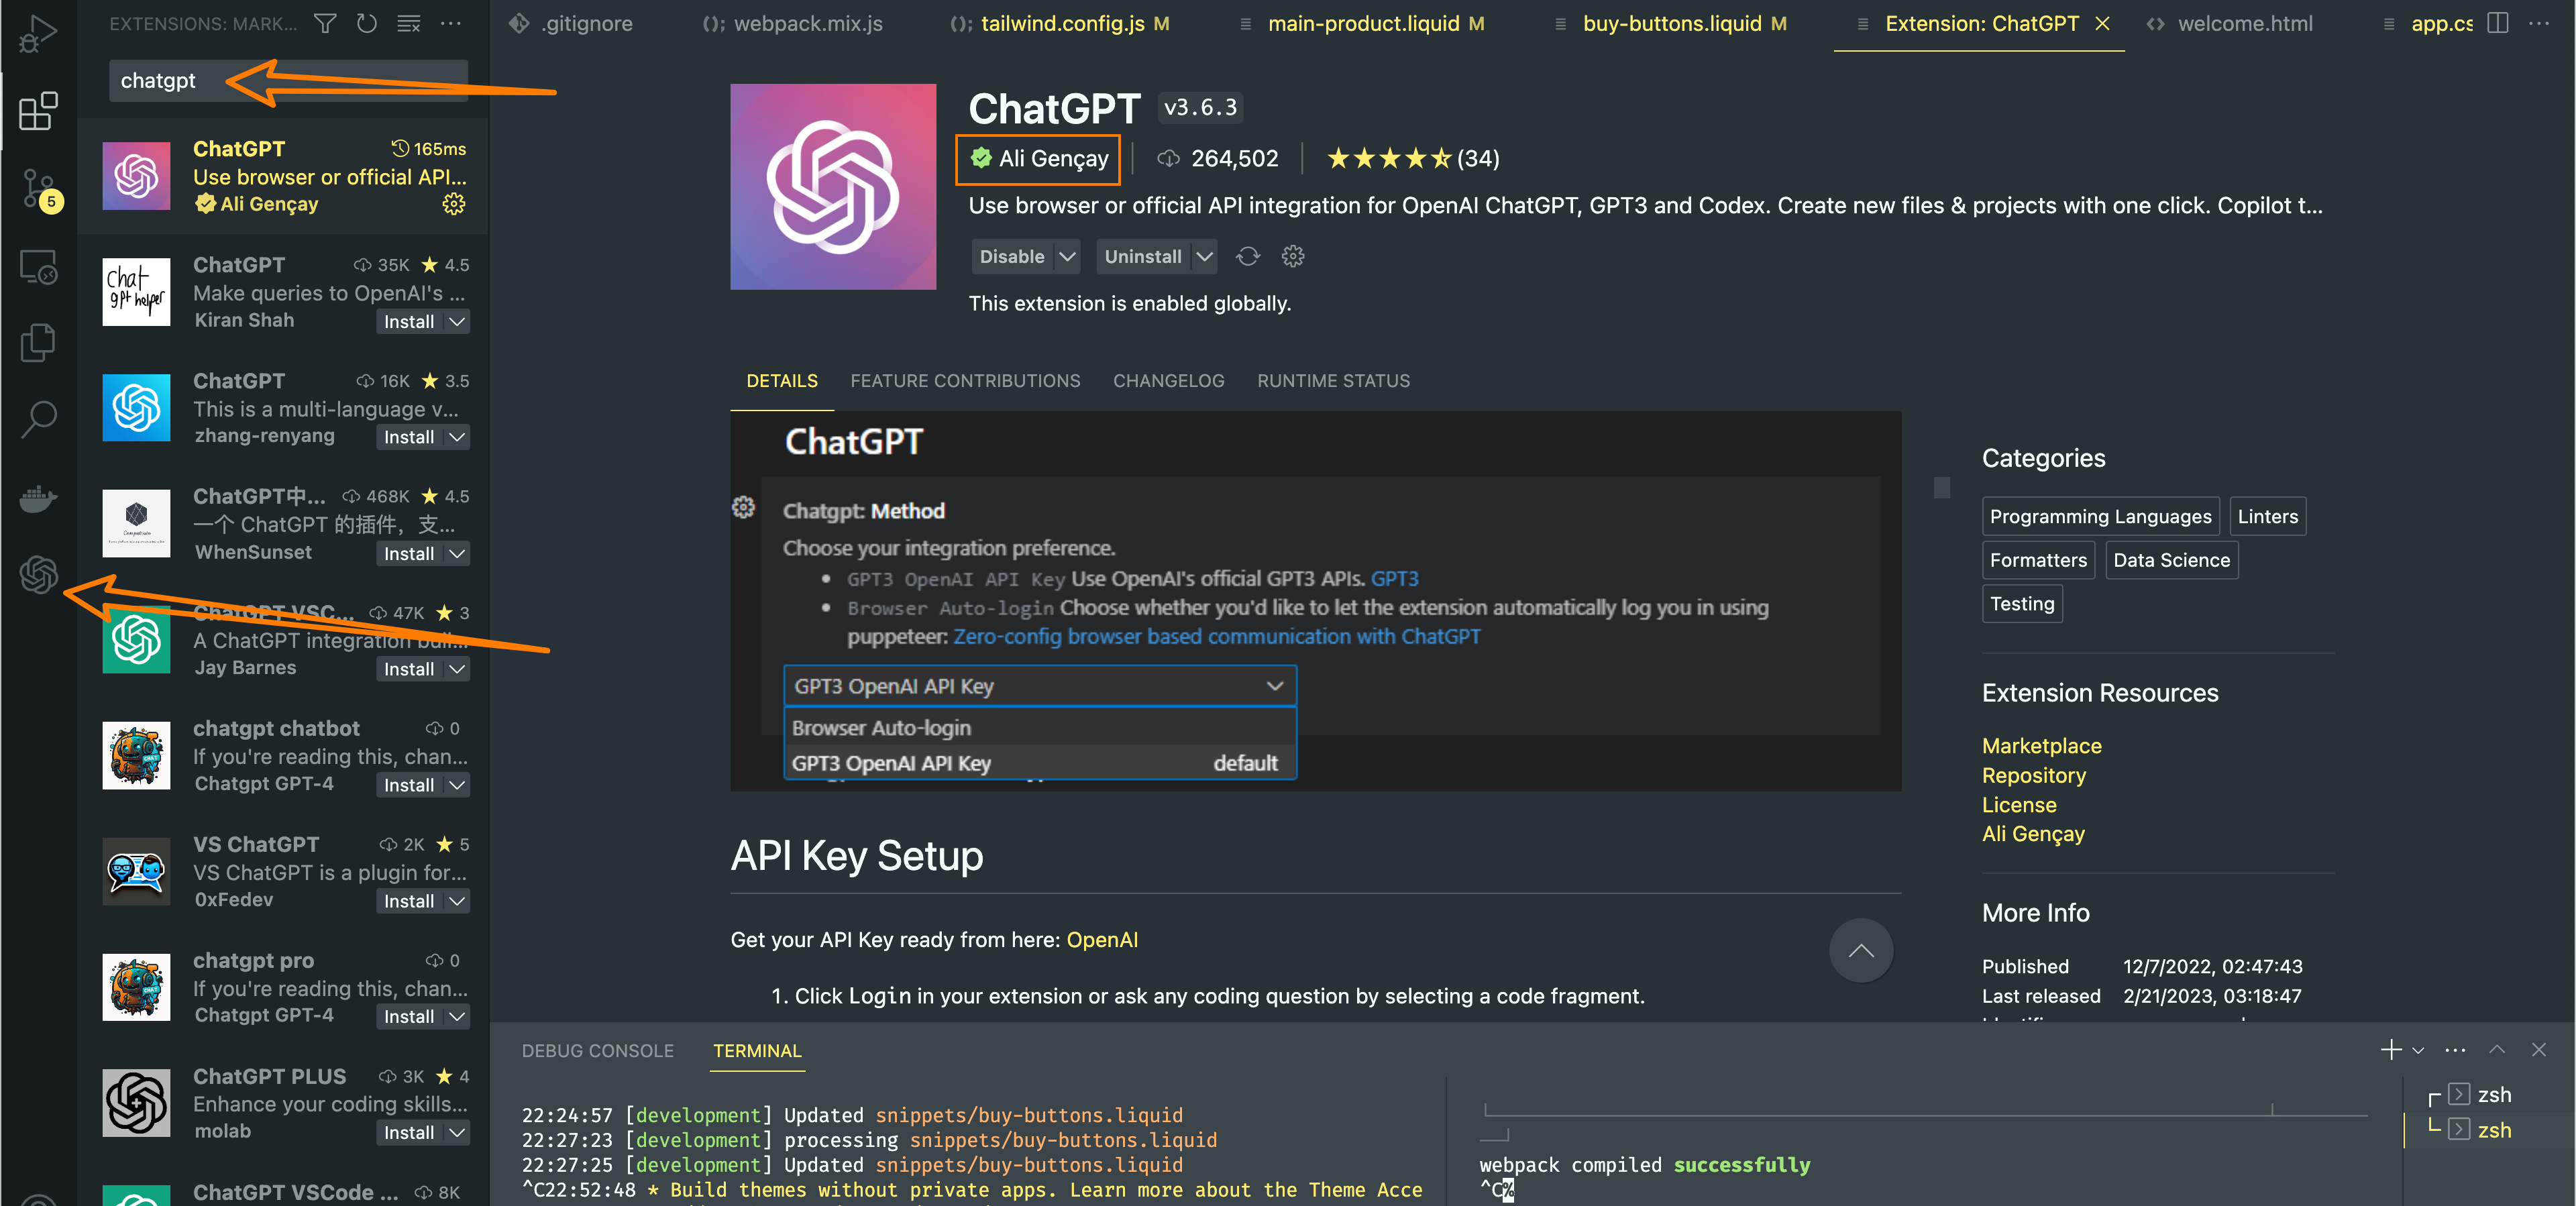
Task: Click the star rating (34)
Action: click(1412, 158)
